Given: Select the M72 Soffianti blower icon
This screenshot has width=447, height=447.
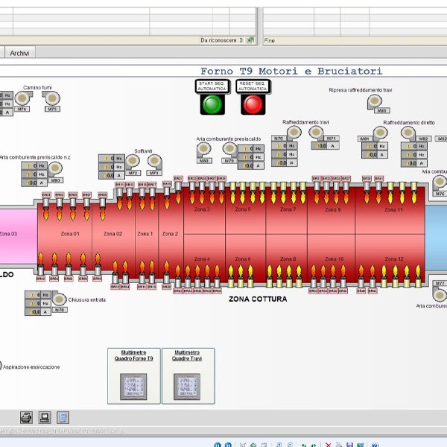Looking at the screenshot, I should coord(133,163).
